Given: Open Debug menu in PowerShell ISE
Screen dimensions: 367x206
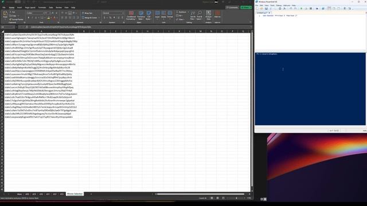Looking at the screenshot, I should click(x=279, y=5).
